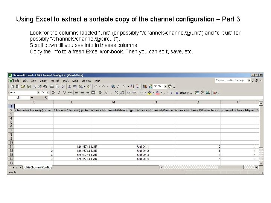Open the Format menu
Image resolution: width=271 pixels, height=203 pixels.
[x=55, y=80]
